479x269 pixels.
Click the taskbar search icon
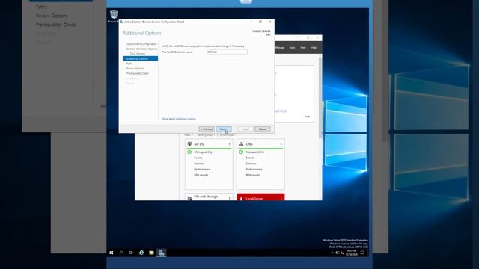[121, 253]
